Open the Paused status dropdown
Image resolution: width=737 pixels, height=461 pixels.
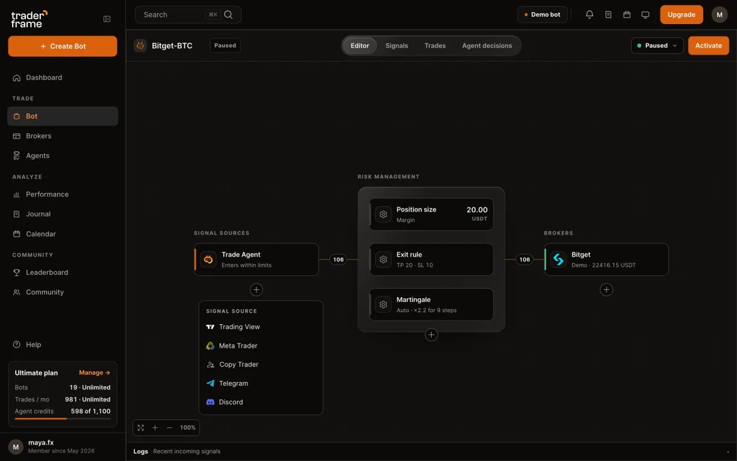(x=658, y=45)
